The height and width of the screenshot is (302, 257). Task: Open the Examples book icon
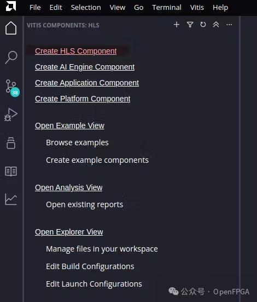pos(11,171)
